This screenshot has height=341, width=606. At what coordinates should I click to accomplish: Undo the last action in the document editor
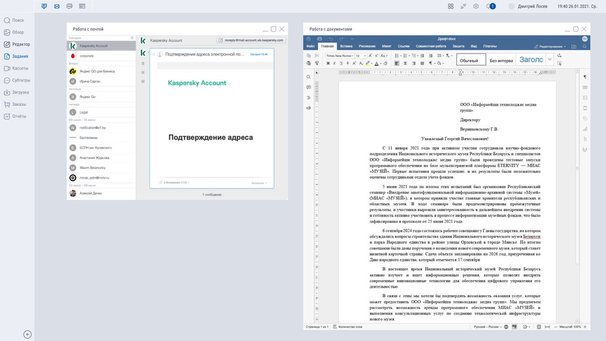click(331, 39)
